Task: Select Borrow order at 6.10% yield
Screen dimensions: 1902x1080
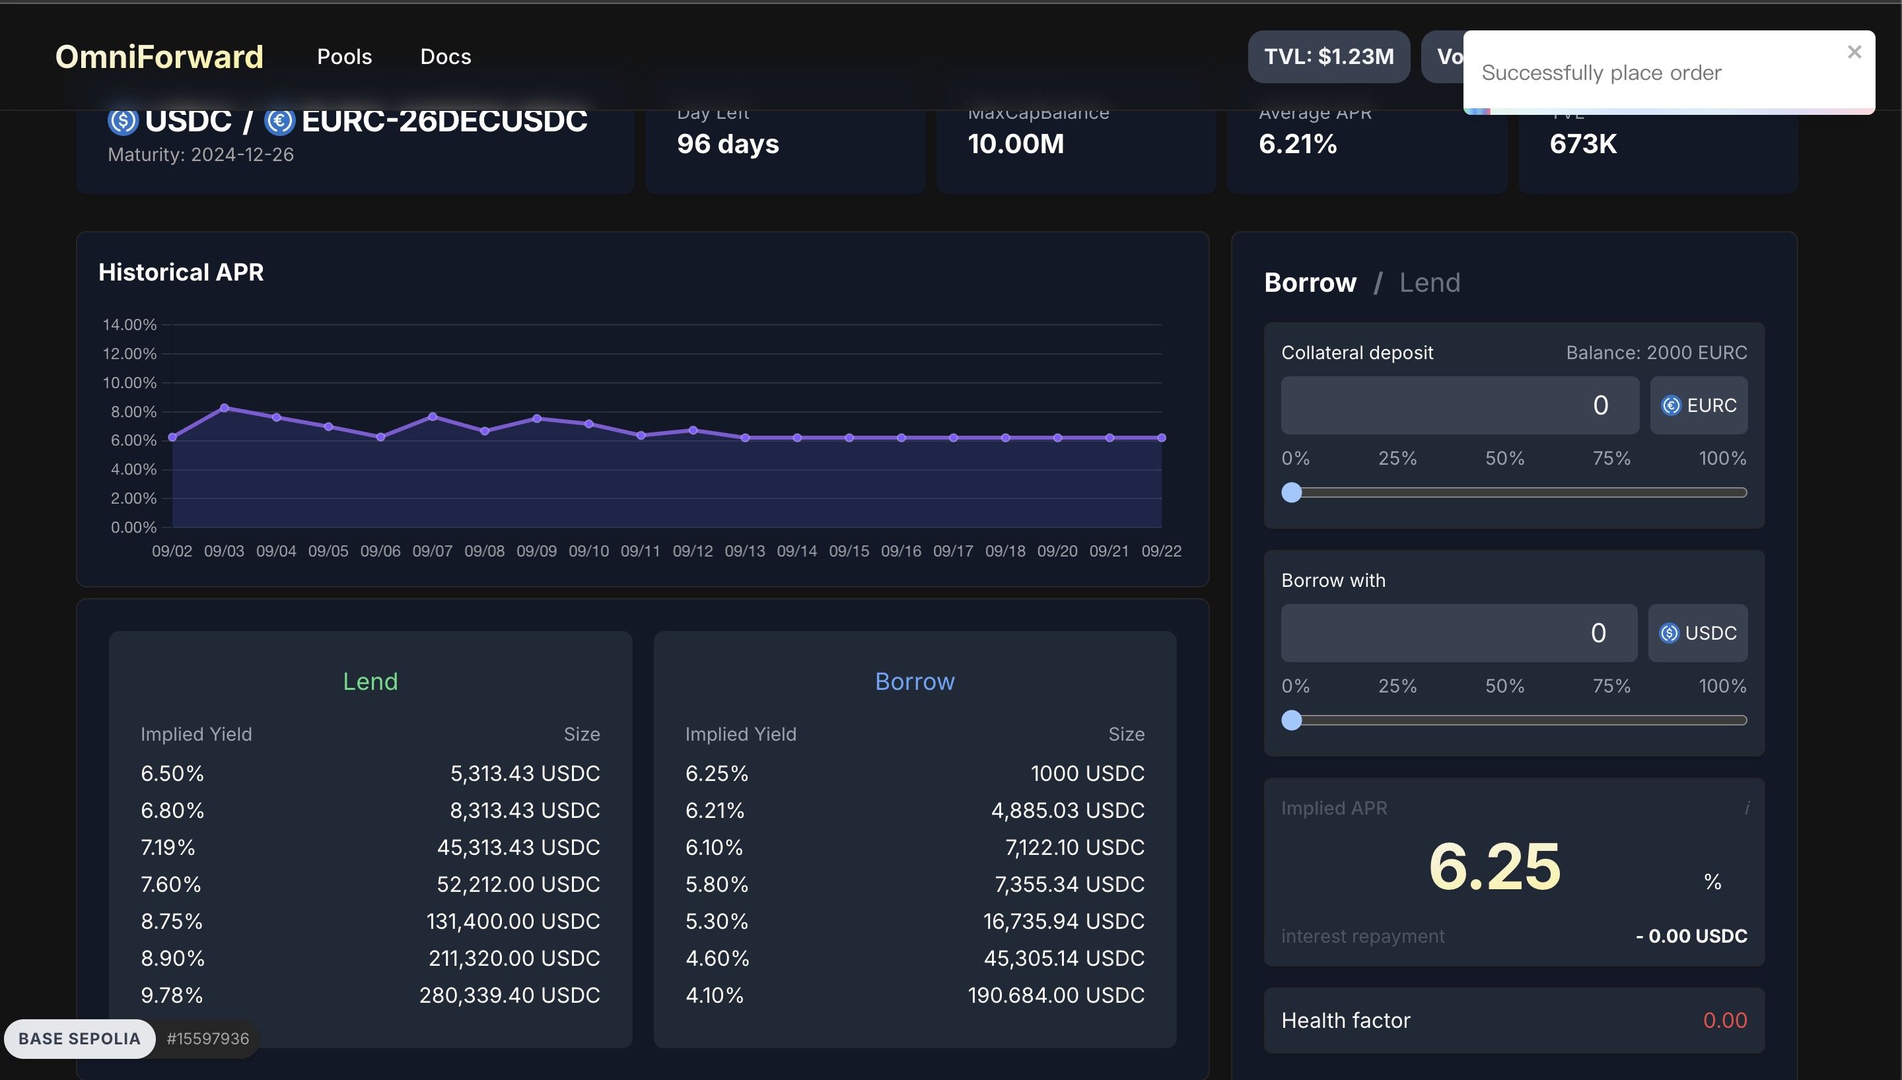Action: pos(915,848)
